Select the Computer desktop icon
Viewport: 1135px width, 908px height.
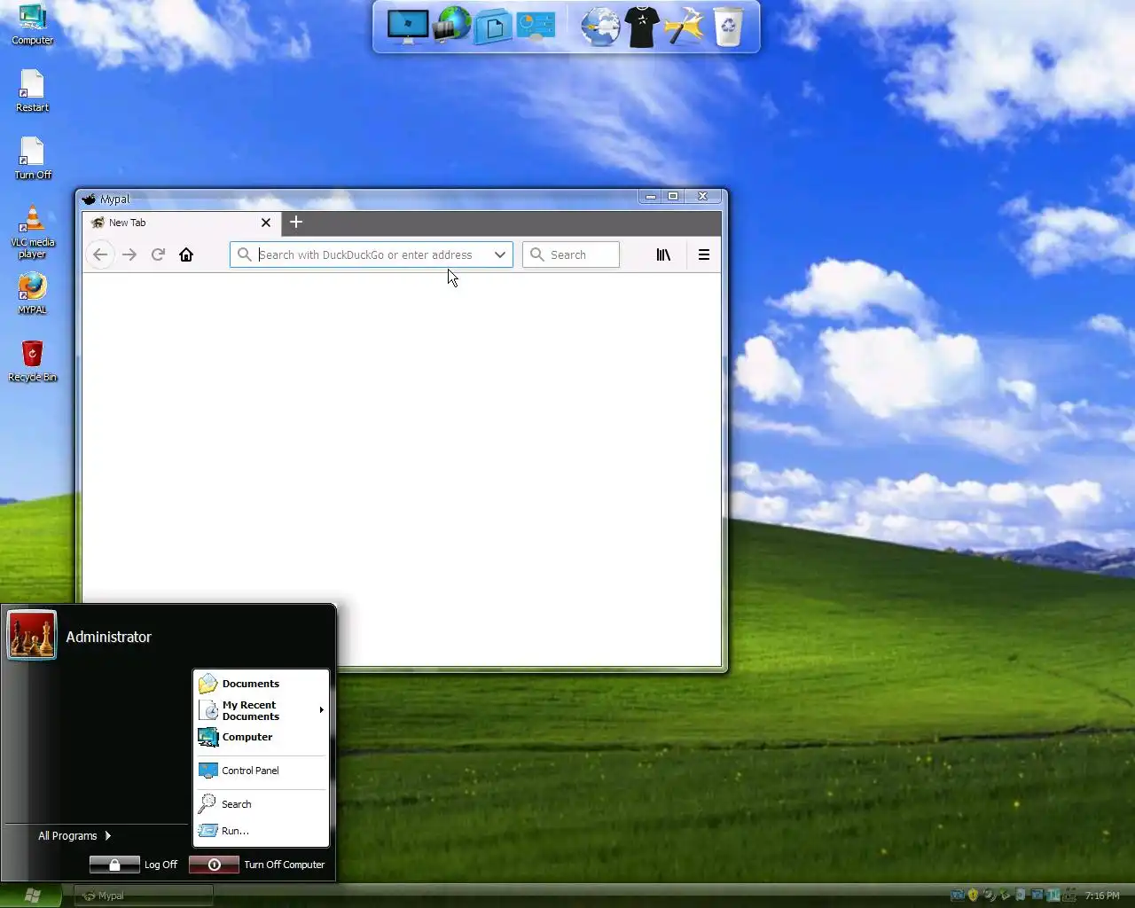point(33,25)
